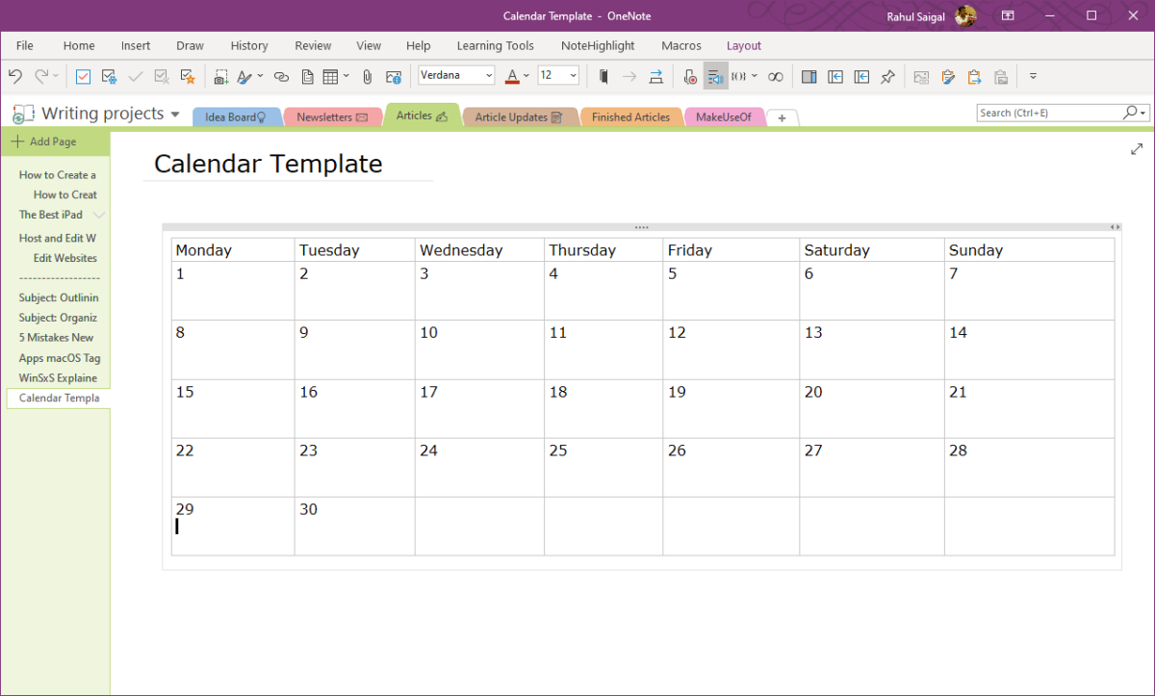Open the Finished Articles section tab
The width and height of the screenshot is (1155, 696).
click(630, 117)
